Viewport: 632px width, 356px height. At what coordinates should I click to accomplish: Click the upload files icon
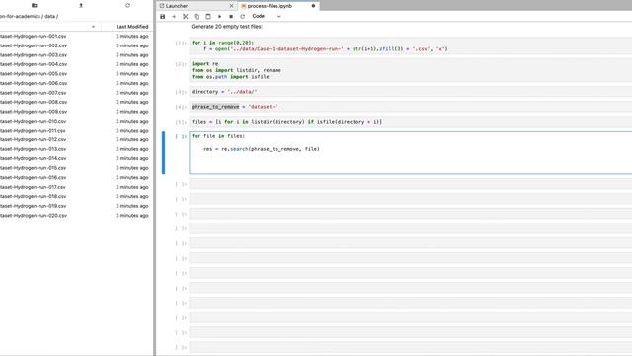(x=81, y=5)
